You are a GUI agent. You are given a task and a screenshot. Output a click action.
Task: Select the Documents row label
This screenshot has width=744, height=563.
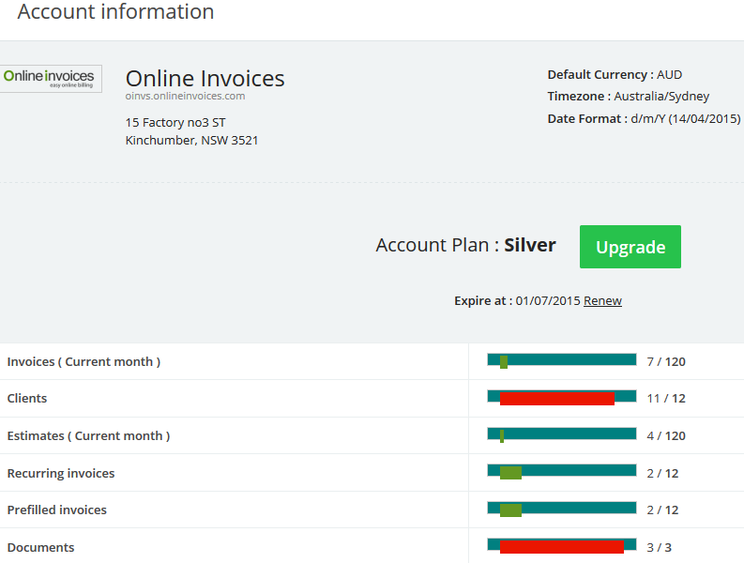click(40, 548)
